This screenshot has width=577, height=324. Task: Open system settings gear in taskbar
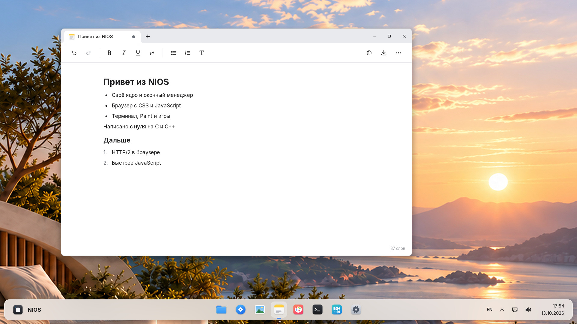pyautogui.click(x=356, y=310)
